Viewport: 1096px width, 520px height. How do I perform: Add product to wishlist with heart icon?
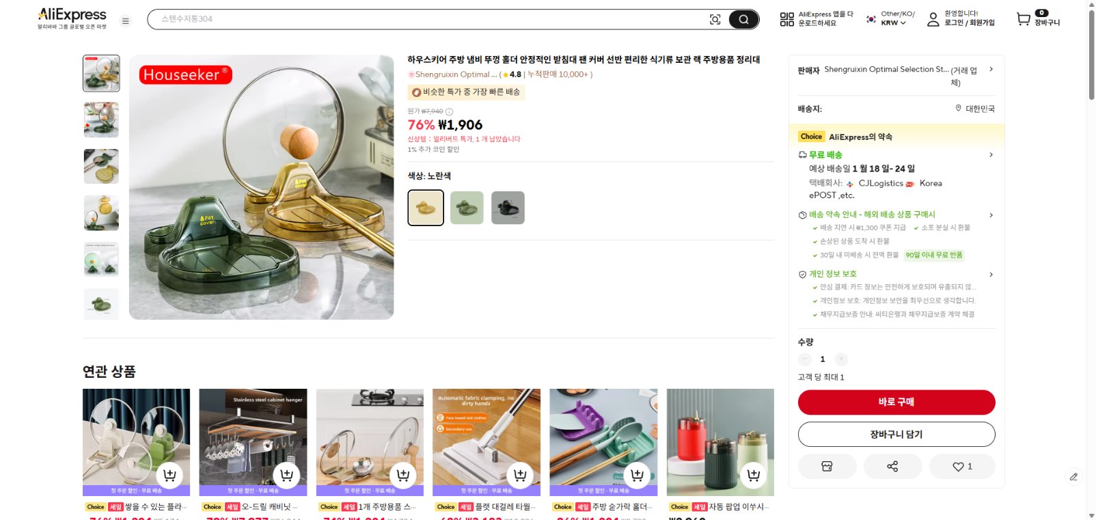pyautogui.click(x=962, y=466)
